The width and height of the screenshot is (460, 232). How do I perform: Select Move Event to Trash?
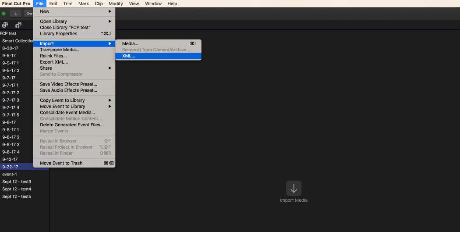coord(74,163)
